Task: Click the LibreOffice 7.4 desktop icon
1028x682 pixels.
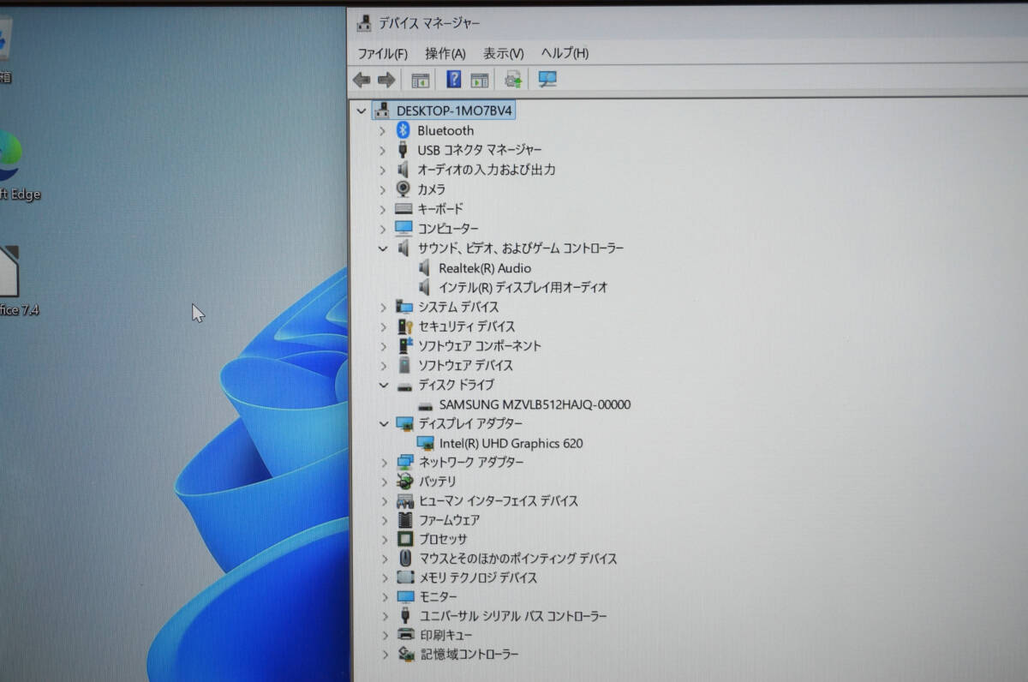Action: pyautogui.click(x=9, y=272)
